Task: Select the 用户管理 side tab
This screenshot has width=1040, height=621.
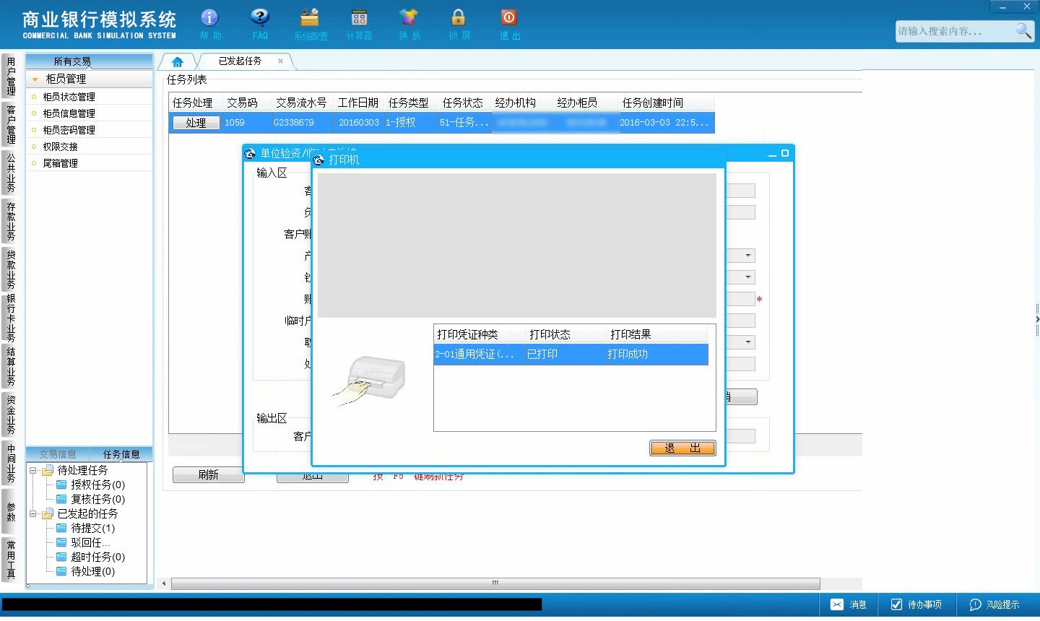Action: tap(10, 77)
